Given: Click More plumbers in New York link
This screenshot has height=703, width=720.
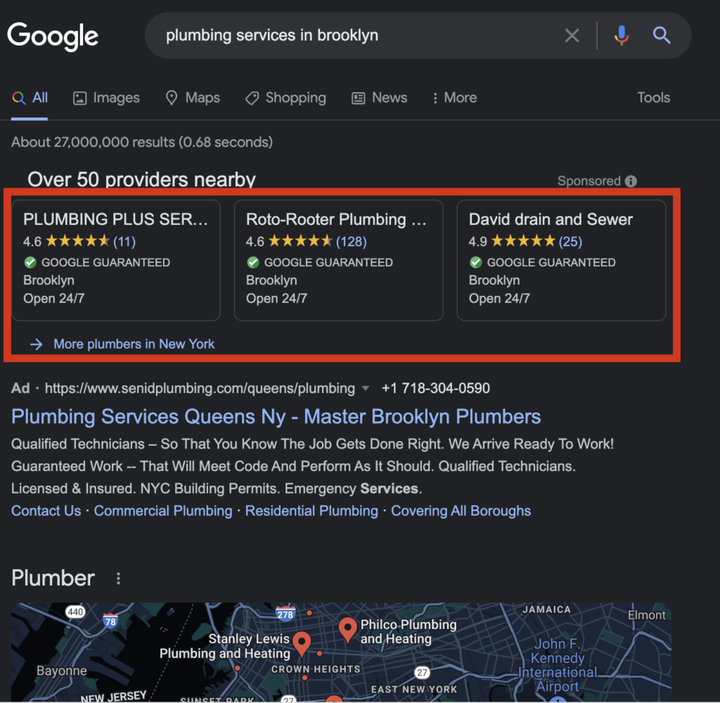Looking at the screenshot, I should [134, 344].
